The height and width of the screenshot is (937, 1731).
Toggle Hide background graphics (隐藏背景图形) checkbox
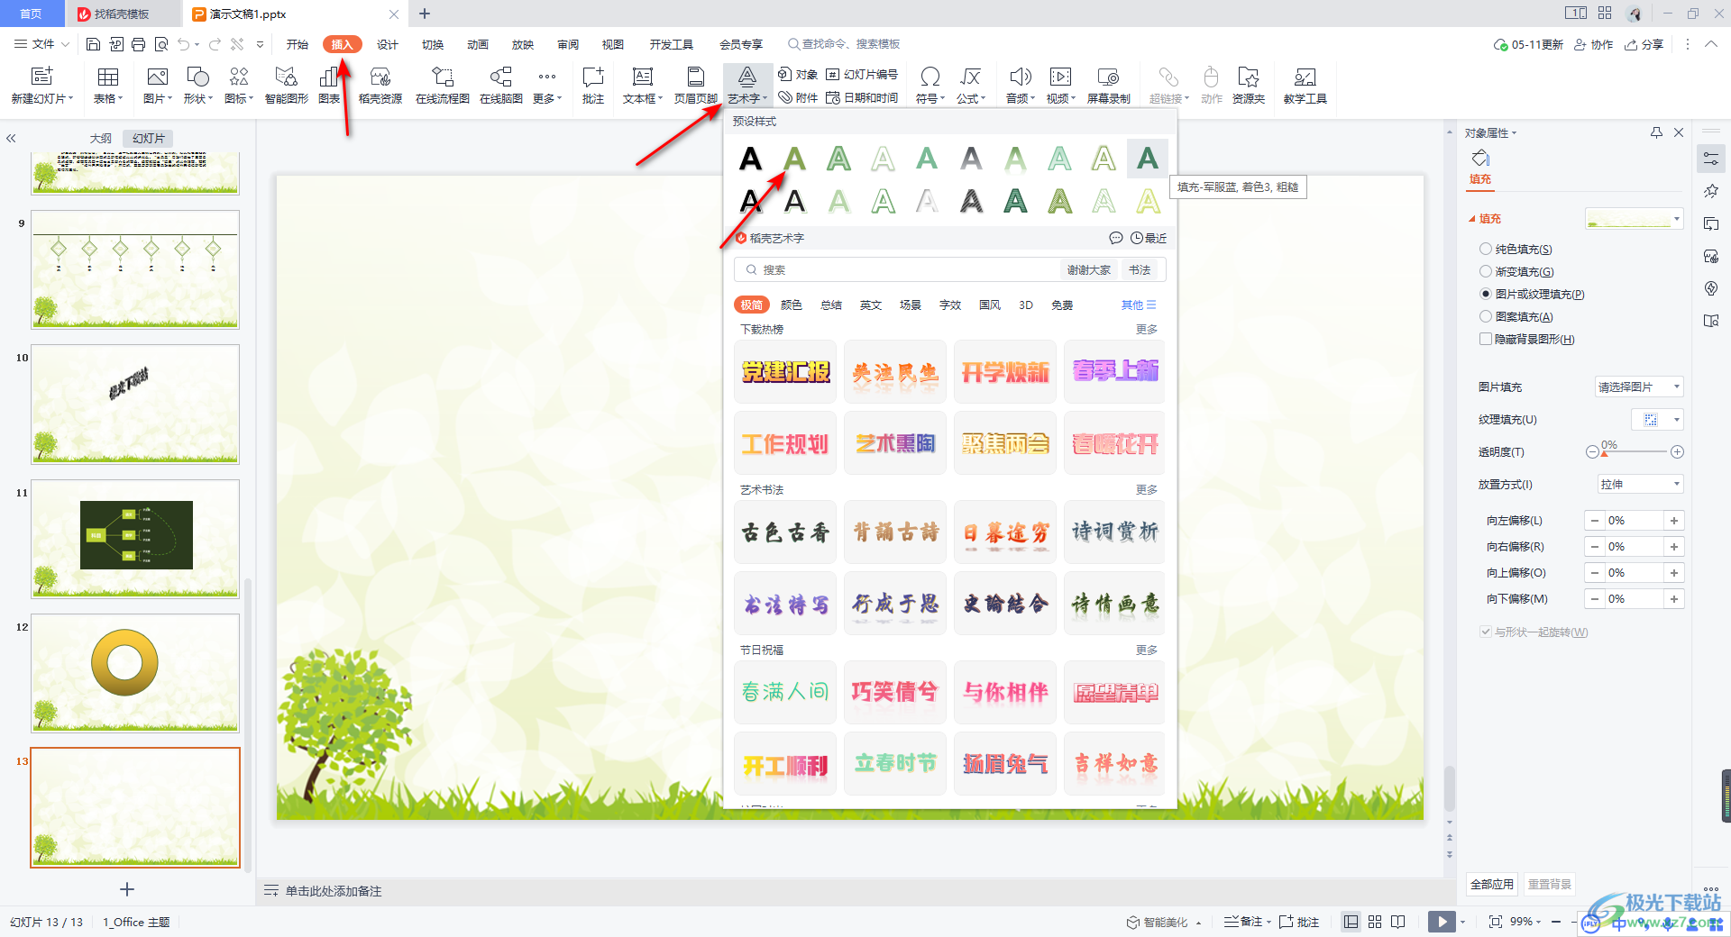(x=1486, y=339)
